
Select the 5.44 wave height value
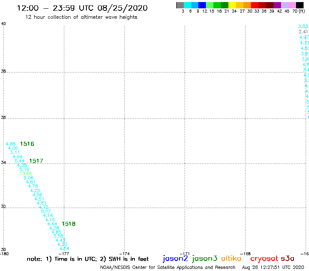(20, 161)
